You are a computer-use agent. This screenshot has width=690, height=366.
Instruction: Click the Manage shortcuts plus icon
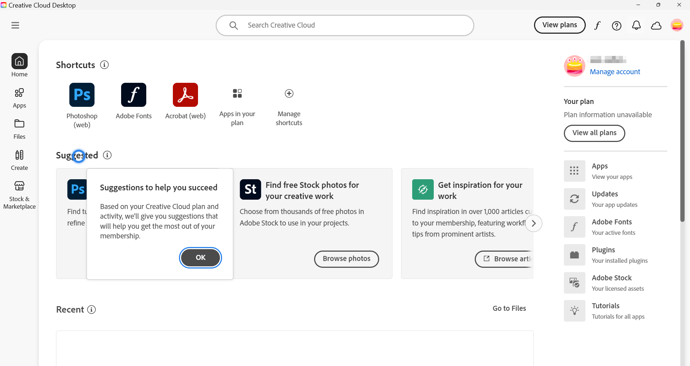point(289,94)
